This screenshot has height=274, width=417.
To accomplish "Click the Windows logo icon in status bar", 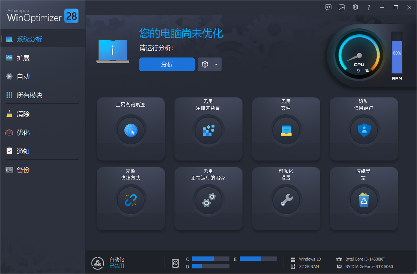I will pyautogui.click(x=293, y=259).
